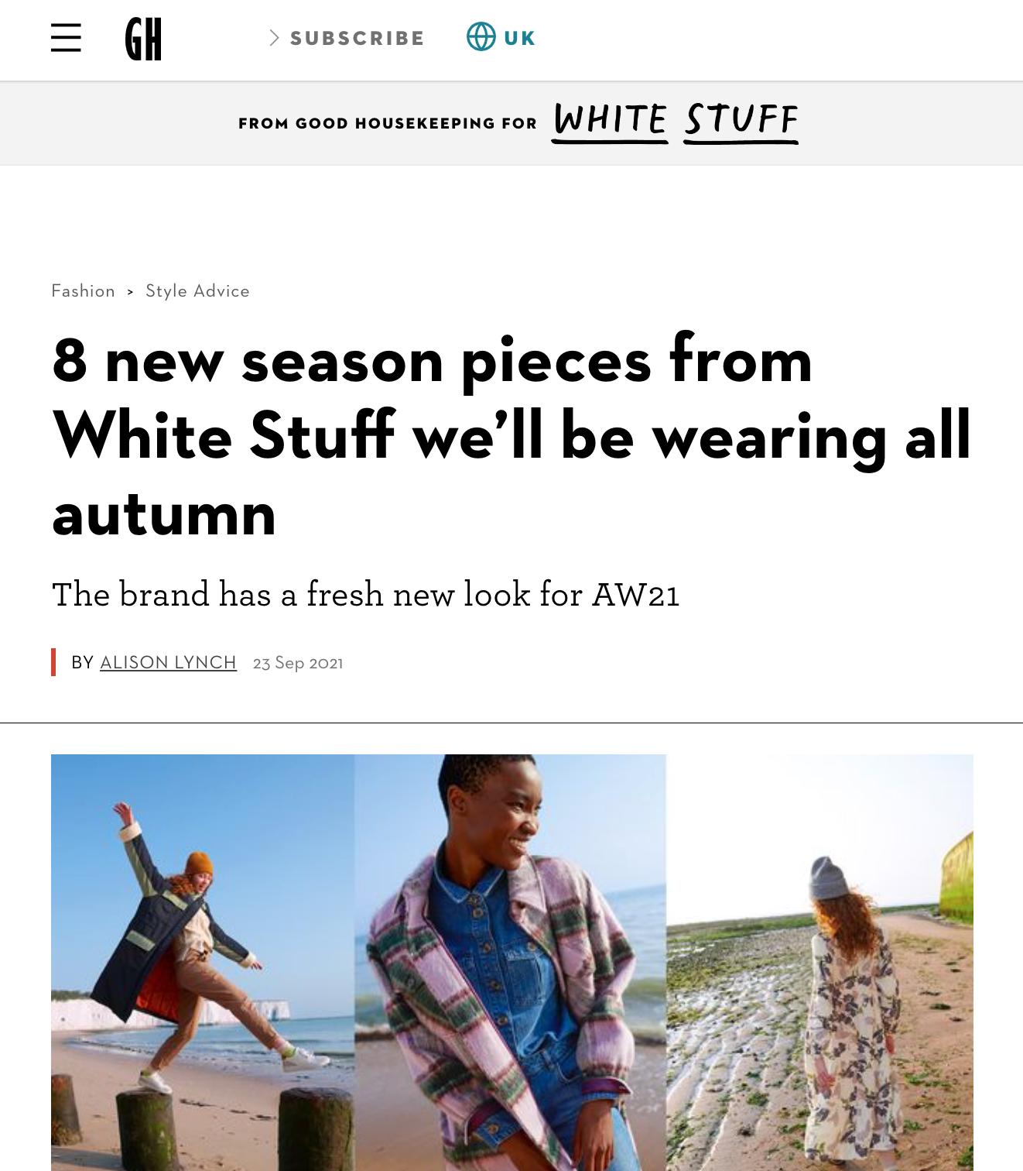Click the AW21 fresh new look subheading

tap(365, 595)
